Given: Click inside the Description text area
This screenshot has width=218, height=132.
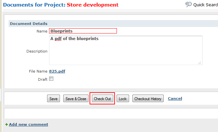Looking at the screenshot, I should pyautogui.click(x=126, y=50).
